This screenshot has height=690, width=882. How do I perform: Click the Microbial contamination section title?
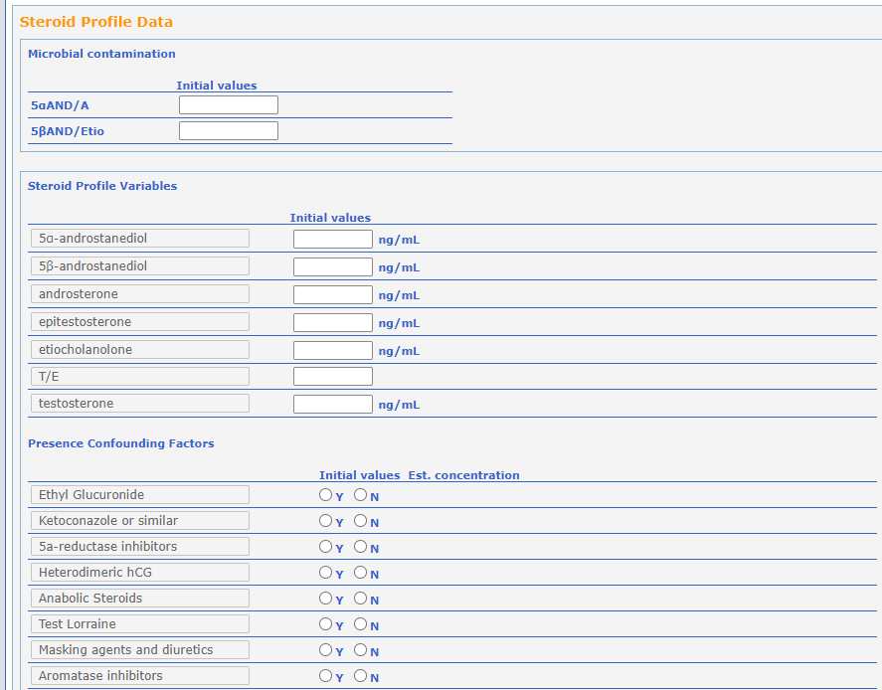[x=101, y=54]
